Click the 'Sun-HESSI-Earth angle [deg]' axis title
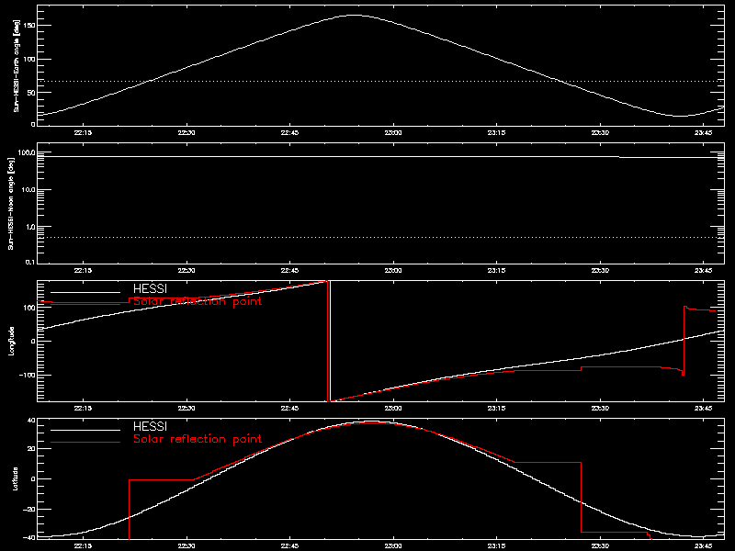Image resolution: width=735 pixels, height=551 pixels. pyautogui.click(x=17, y=65)
